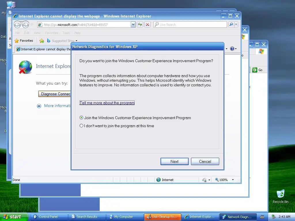Viewport: 295px width, 221px height.
Task: Switch to Disk Cleanup taskbar button
Action: click(162, 217)
